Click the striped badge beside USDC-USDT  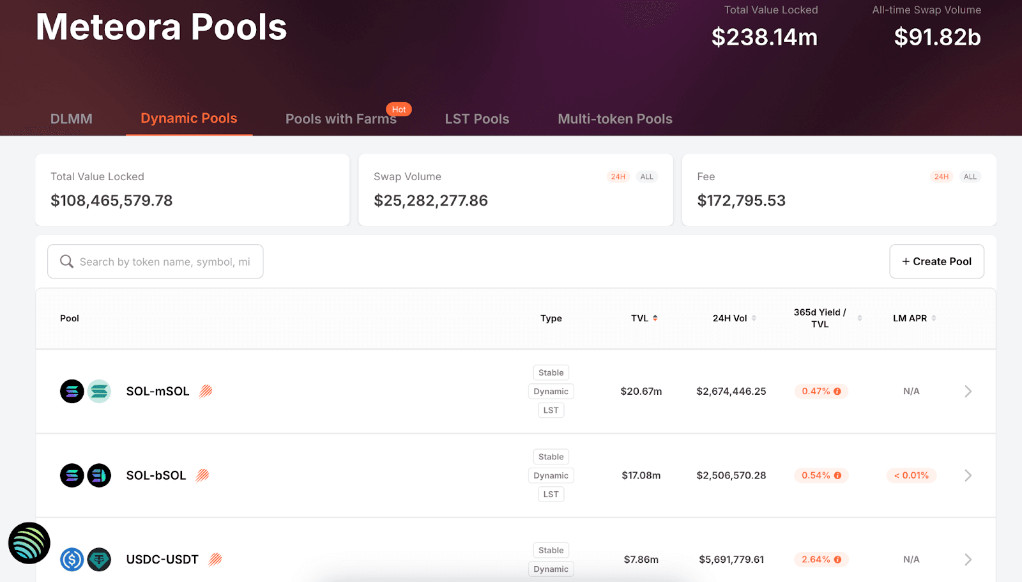coord(215,560)
